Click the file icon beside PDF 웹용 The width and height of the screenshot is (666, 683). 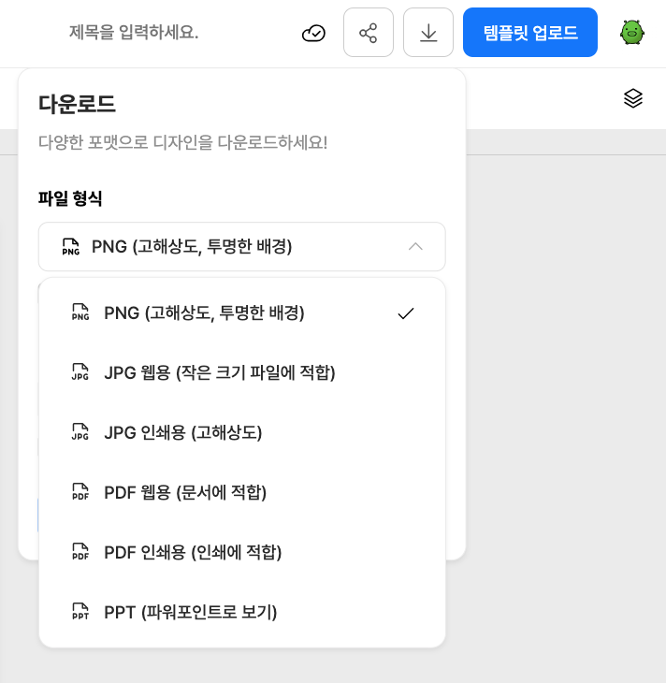80,492
